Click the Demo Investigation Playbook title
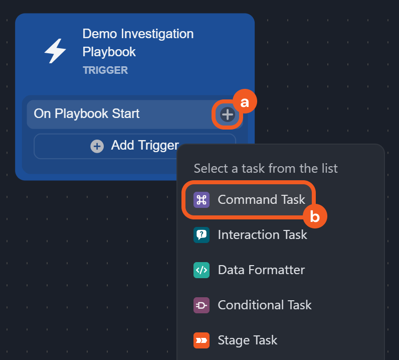The image size is (399, 360). click(x=138, y=43)
